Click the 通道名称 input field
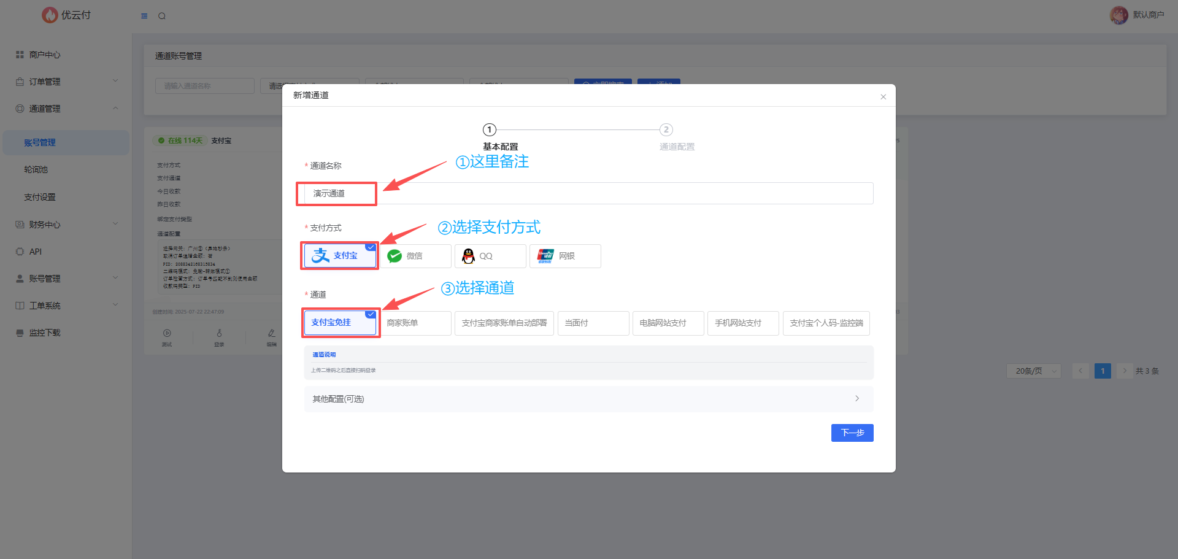 click(x=589, y=193)
